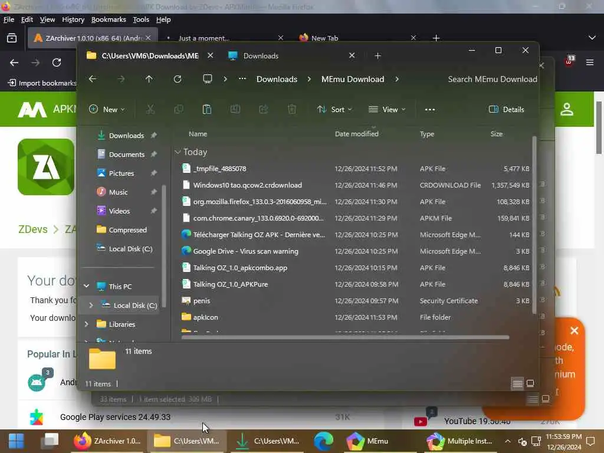Show hidden system tray icons
Viewport: 604px width, 453px height.
pyautogui.click(x=508, y=441)
